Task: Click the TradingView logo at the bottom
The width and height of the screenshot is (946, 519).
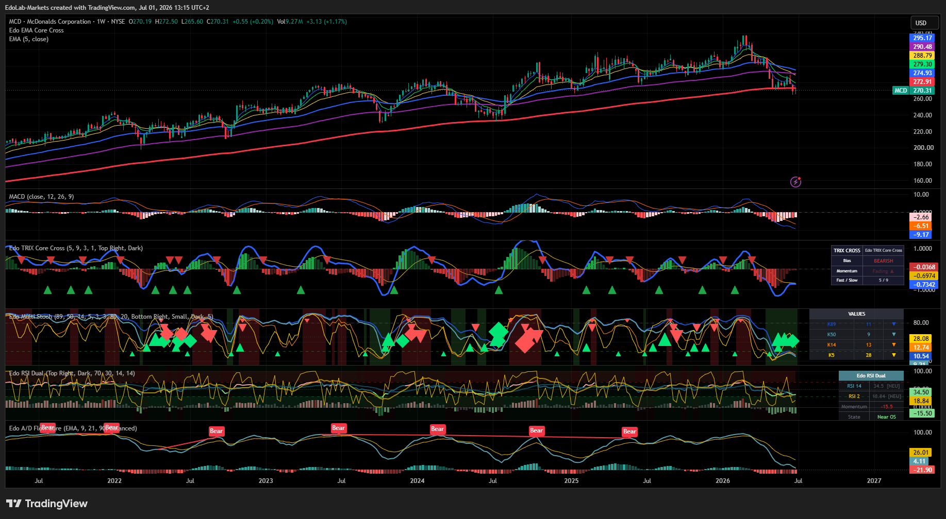Action: (47, 504)
